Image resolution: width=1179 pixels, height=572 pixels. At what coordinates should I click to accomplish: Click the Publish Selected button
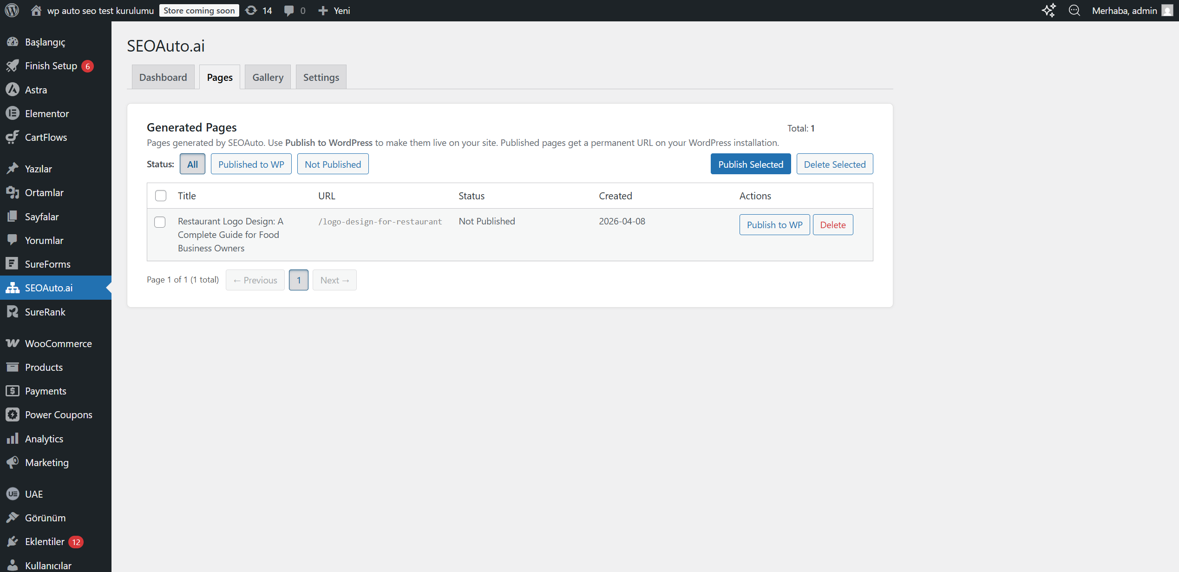coord(750,164)
